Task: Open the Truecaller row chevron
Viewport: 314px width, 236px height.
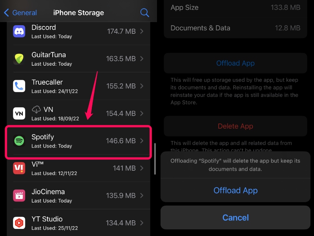Action: coord(142,86)
